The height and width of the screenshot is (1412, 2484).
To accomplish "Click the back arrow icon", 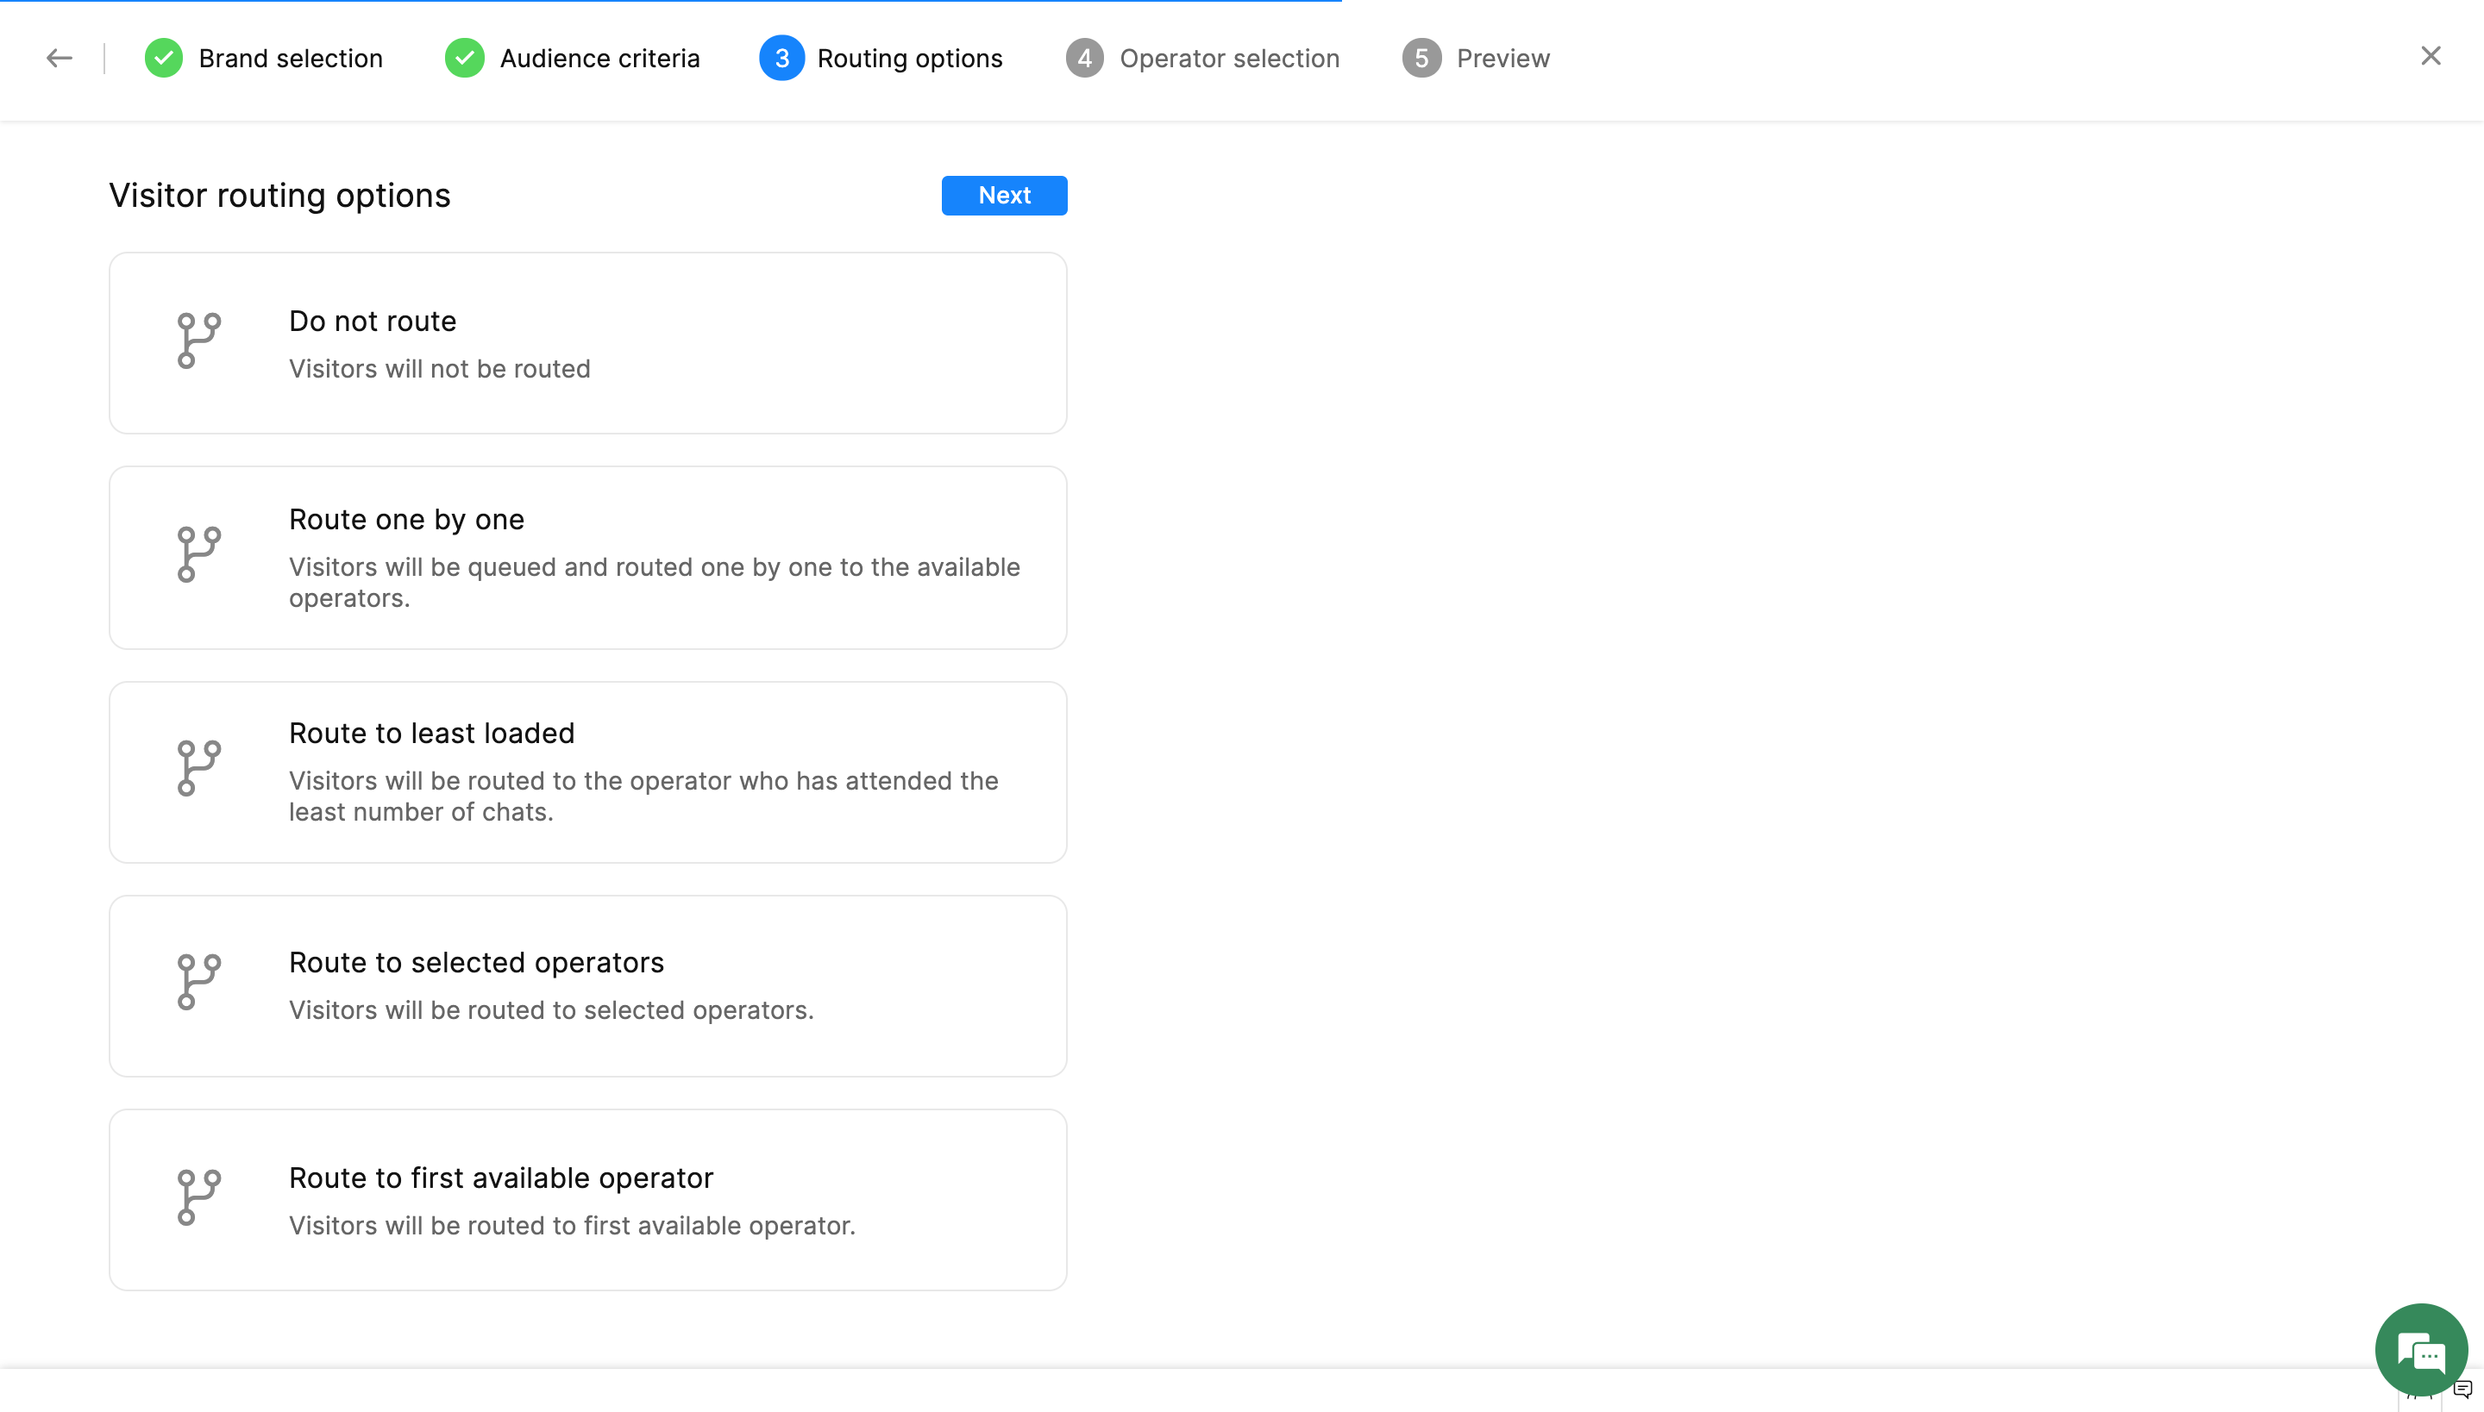I will pyautogui.click(x=60, y=59).
